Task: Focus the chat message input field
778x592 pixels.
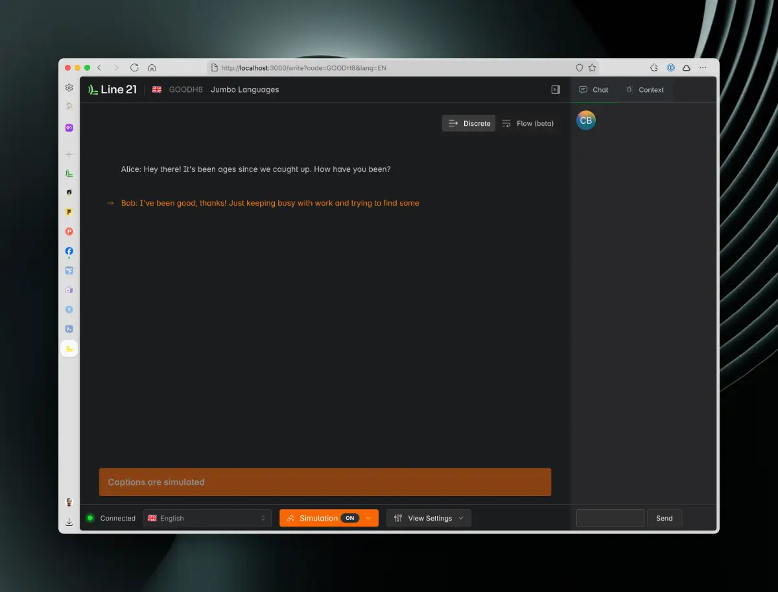Action: [609, 518]
